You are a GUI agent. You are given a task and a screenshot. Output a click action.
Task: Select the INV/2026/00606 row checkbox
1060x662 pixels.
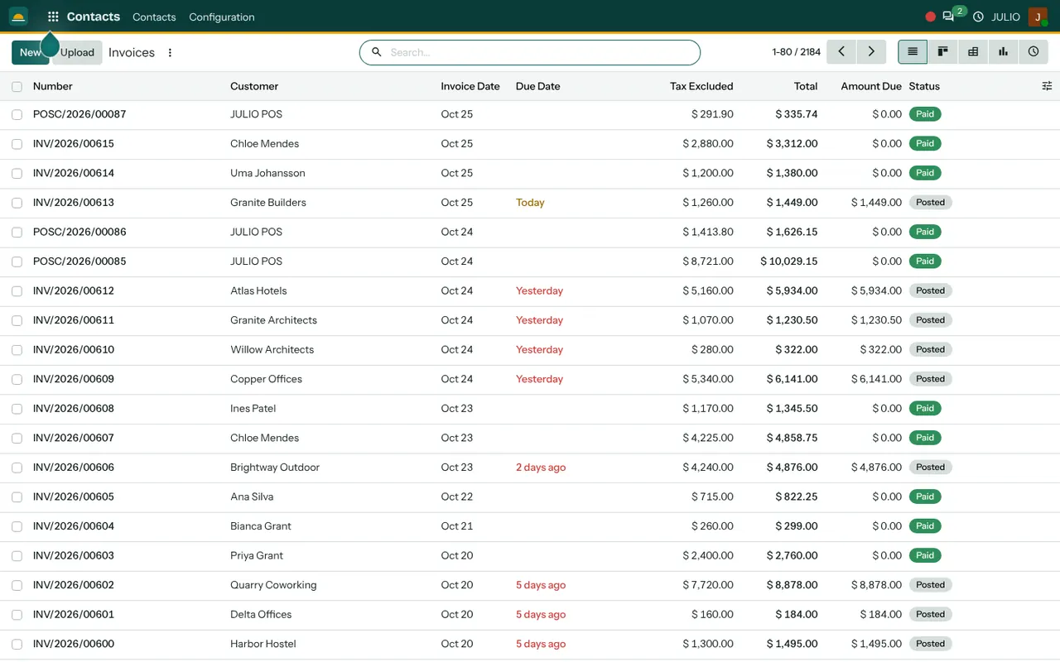coord(17,468)
